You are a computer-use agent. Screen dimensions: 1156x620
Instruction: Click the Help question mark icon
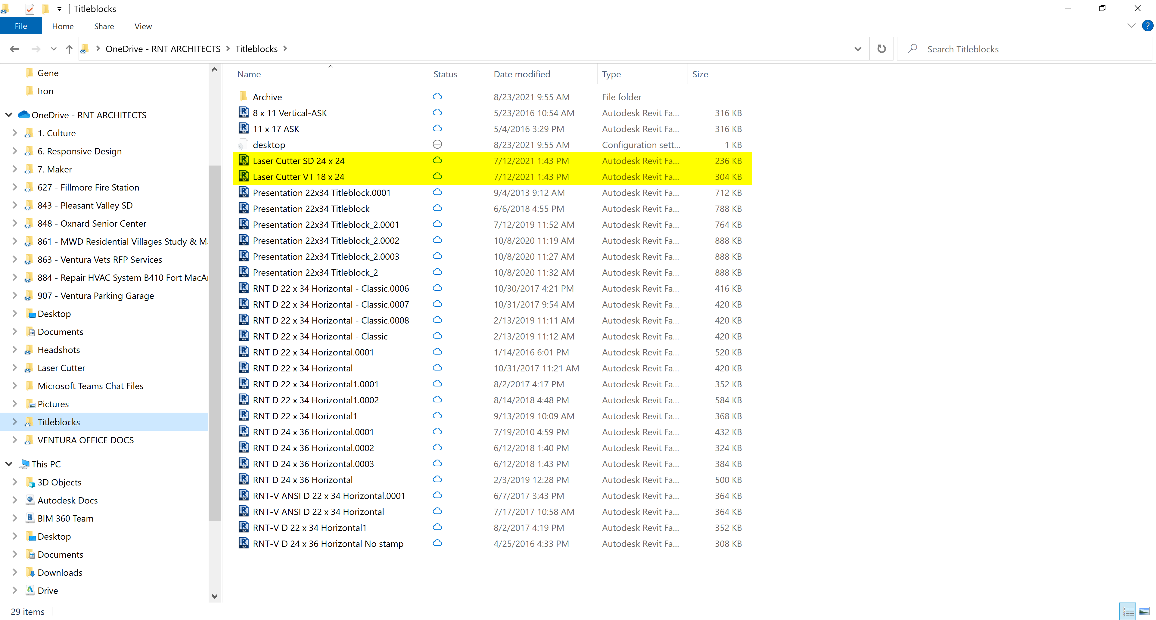[1147, 26]
